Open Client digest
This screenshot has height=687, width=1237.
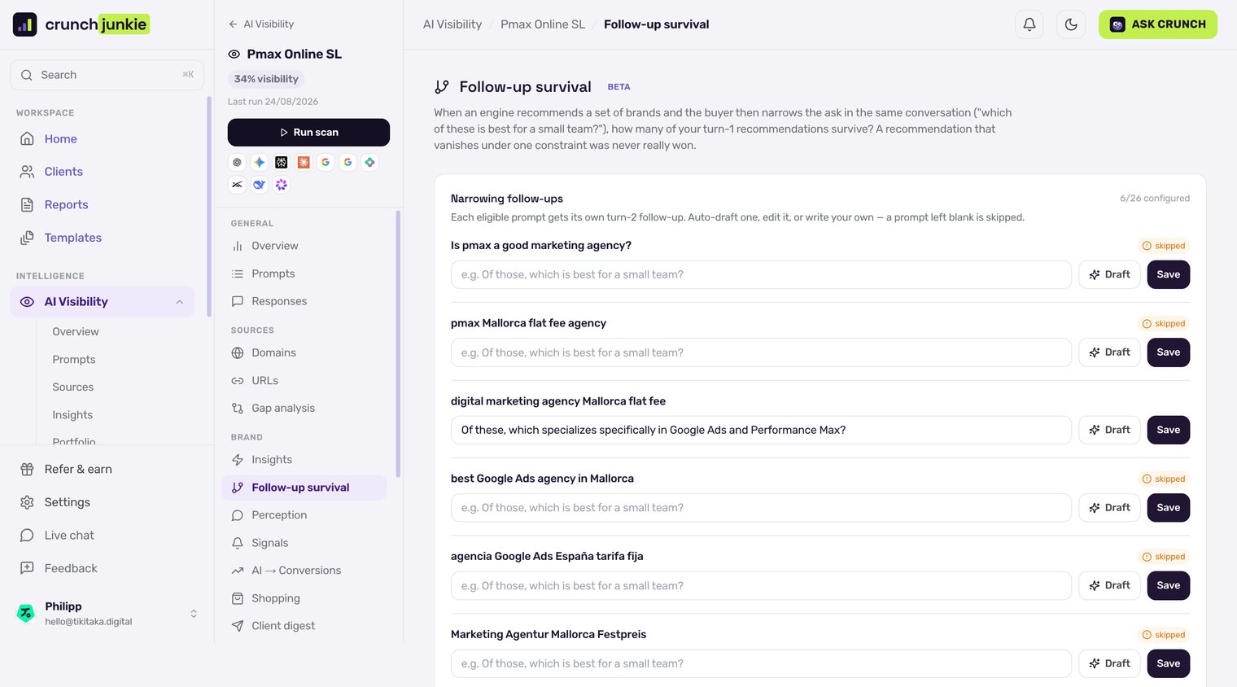304,626
